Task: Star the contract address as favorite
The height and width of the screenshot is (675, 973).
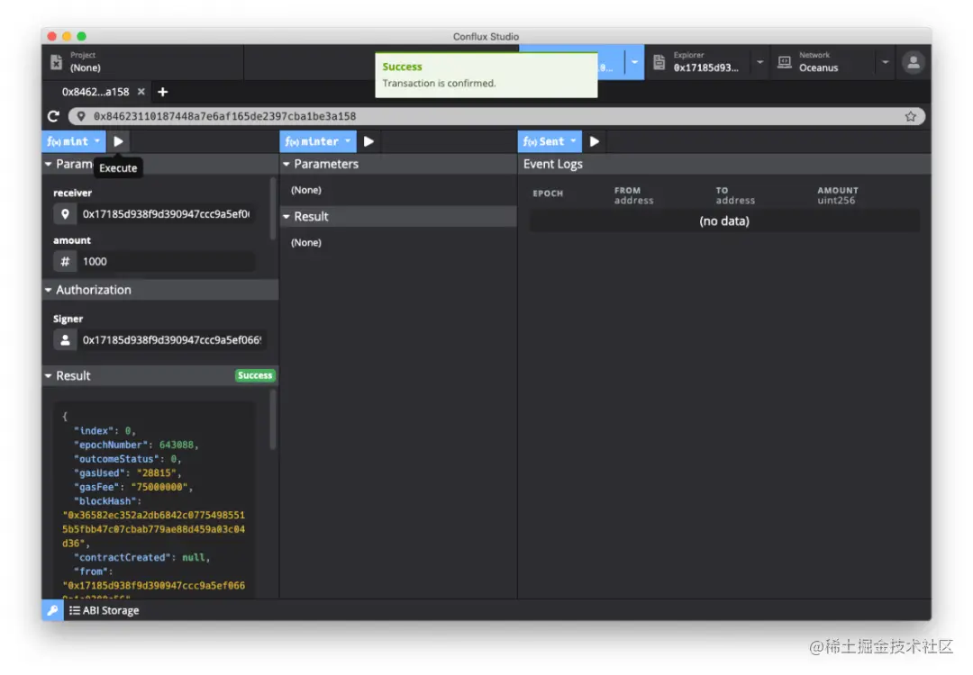Action: tap(910, 116)
